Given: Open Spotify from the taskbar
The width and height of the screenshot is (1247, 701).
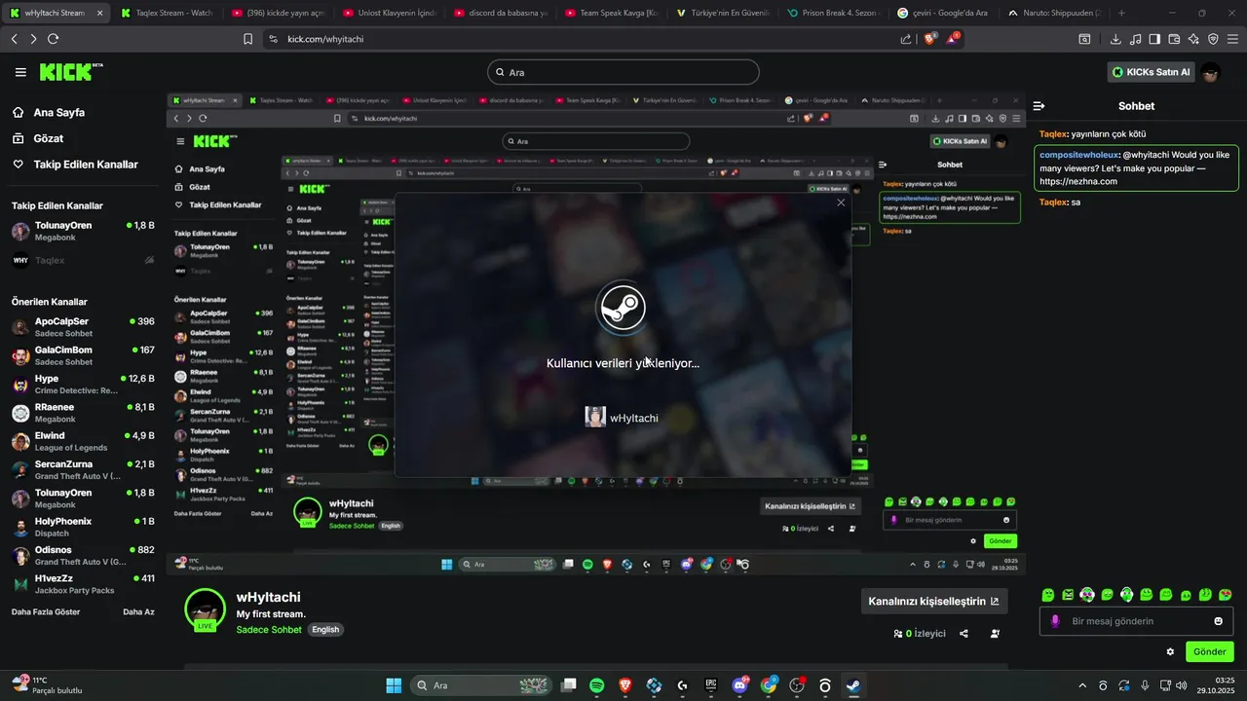Looking at the screenshot, I should (x=597, y=685).
